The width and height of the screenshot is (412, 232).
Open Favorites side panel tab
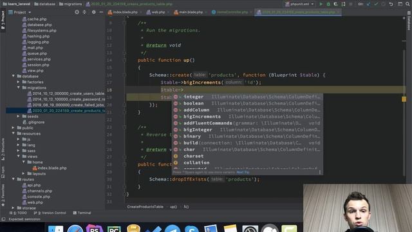pos(3,195)
